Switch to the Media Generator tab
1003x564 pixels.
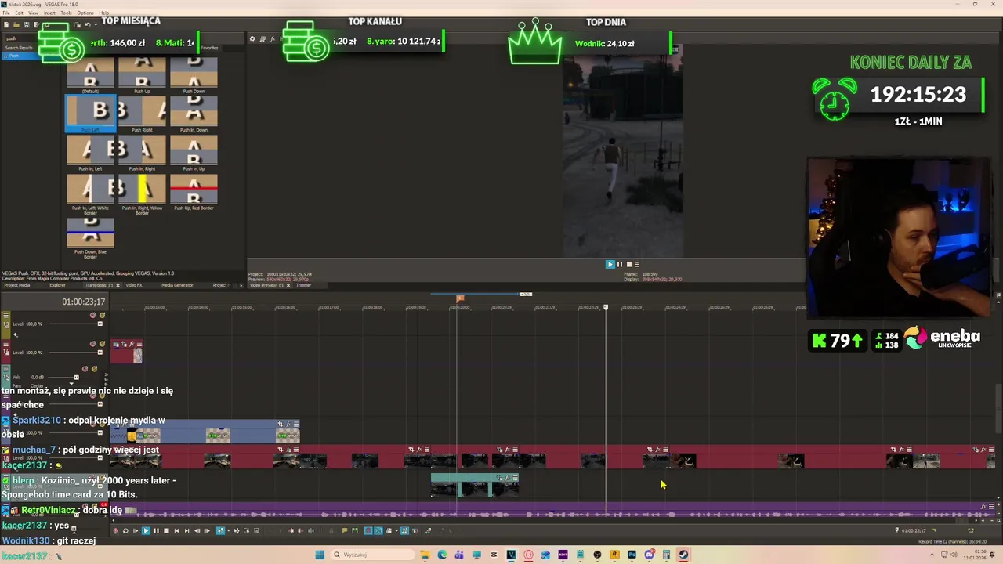177,285
